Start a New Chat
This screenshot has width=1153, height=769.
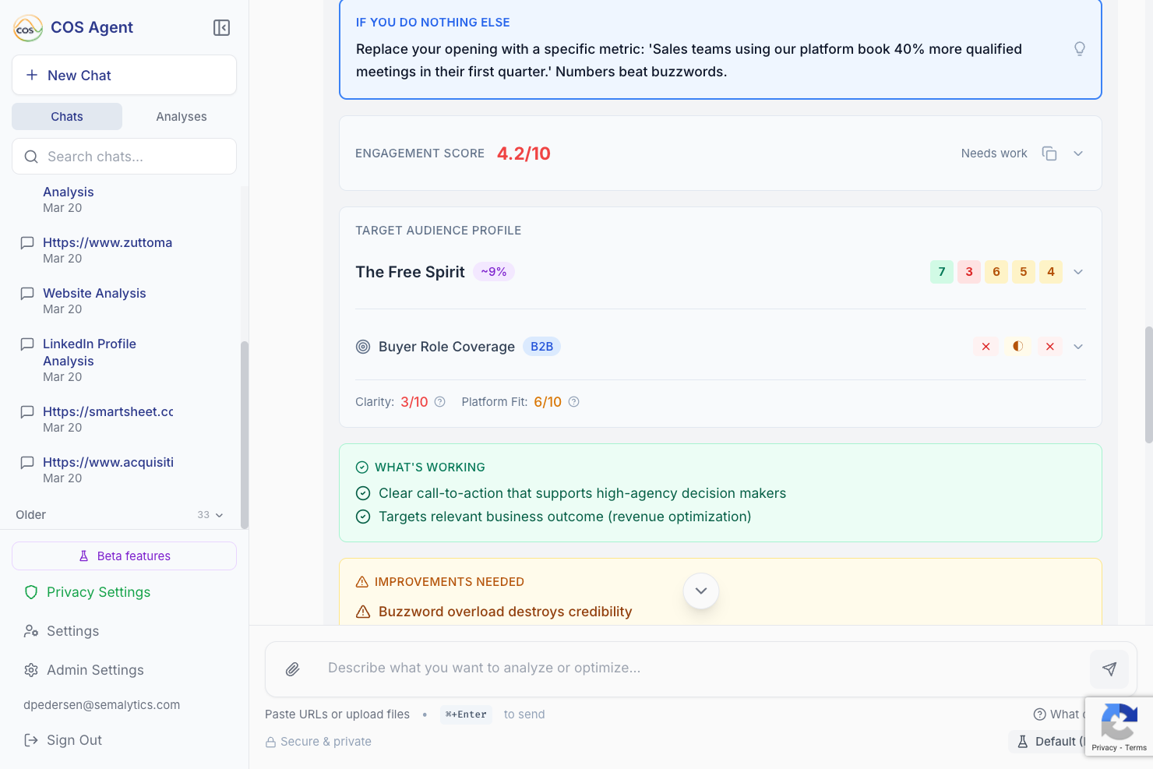tap(124, 76)
